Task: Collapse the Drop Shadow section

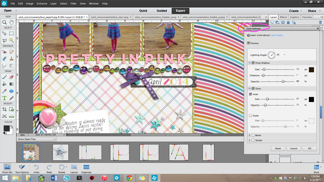Action: click(x=249, y=63)
